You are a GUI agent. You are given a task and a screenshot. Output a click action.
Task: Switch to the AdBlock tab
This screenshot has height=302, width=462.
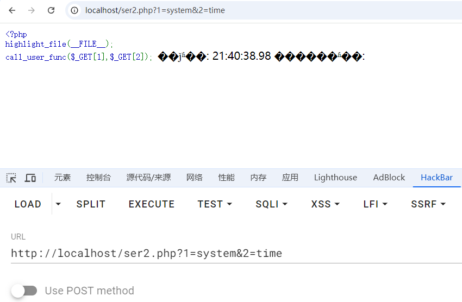tap(389, 178)
